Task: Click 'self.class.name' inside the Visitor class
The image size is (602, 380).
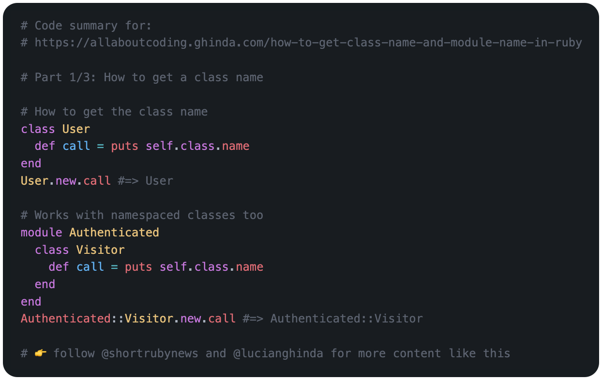Action: (211, 267)
